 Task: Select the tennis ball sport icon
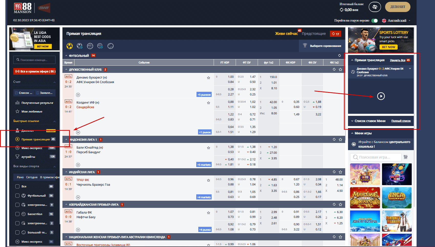111,46
